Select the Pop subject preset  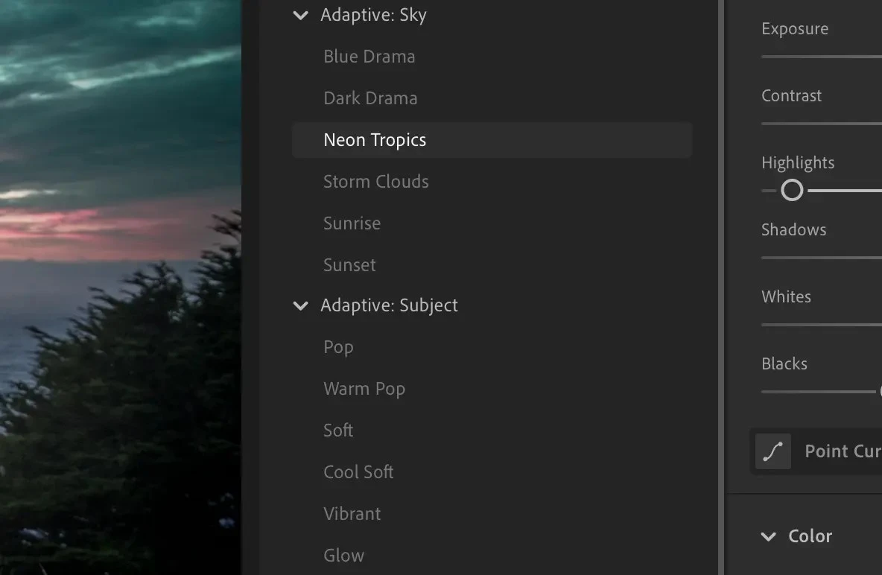point(338,346)
